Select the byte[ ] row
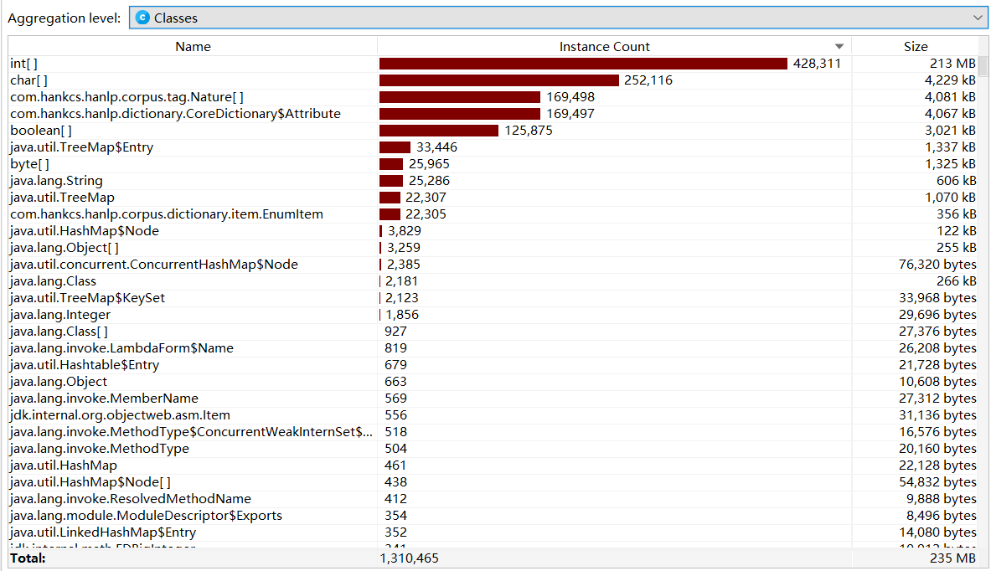Image resolution: width=991 pixels, height=571 pixels. 493,163
